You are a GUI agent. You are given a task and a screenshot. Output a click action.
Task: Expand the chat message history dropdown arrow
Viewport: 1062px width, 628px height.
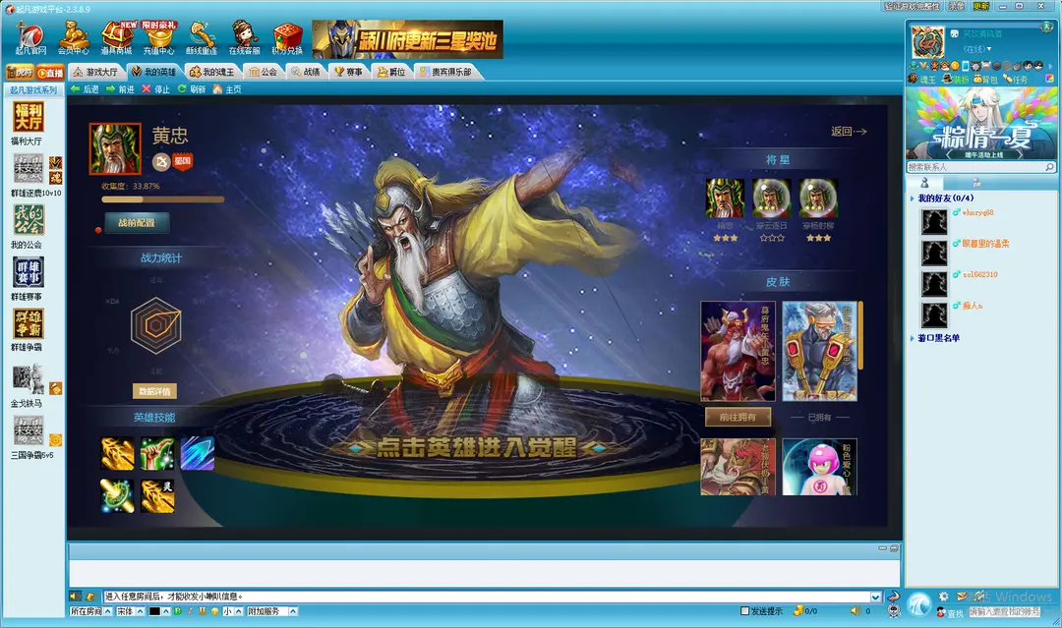coord(876,597)
